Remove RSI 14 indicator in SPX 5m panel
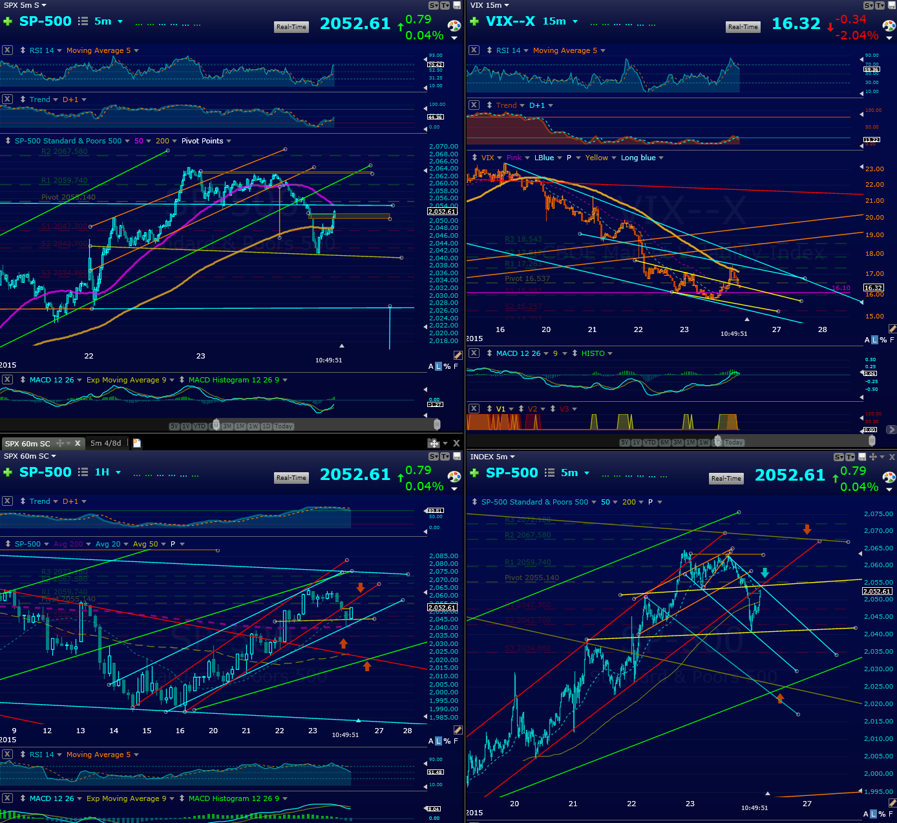The image size is (897, 823). 7,50
